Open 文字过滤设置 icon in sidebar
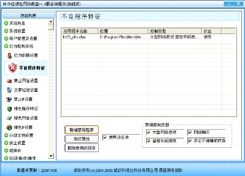The image size is (245, 176). pyautogui.click(x=10, y=90)
